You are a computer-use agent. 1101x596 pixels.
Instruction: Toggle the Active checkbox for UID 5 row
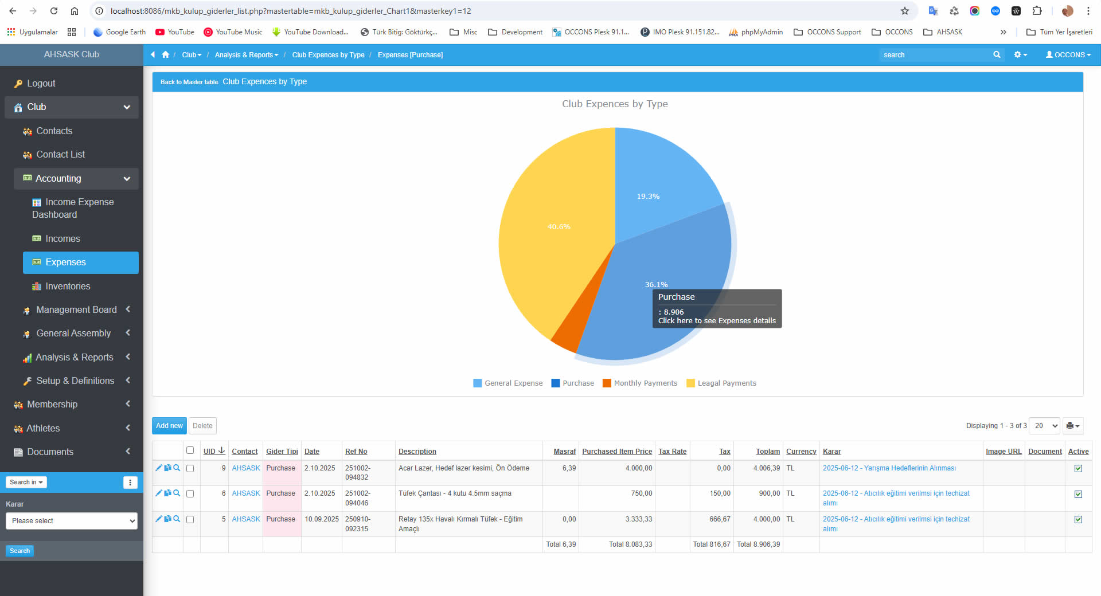point(1078,519)
